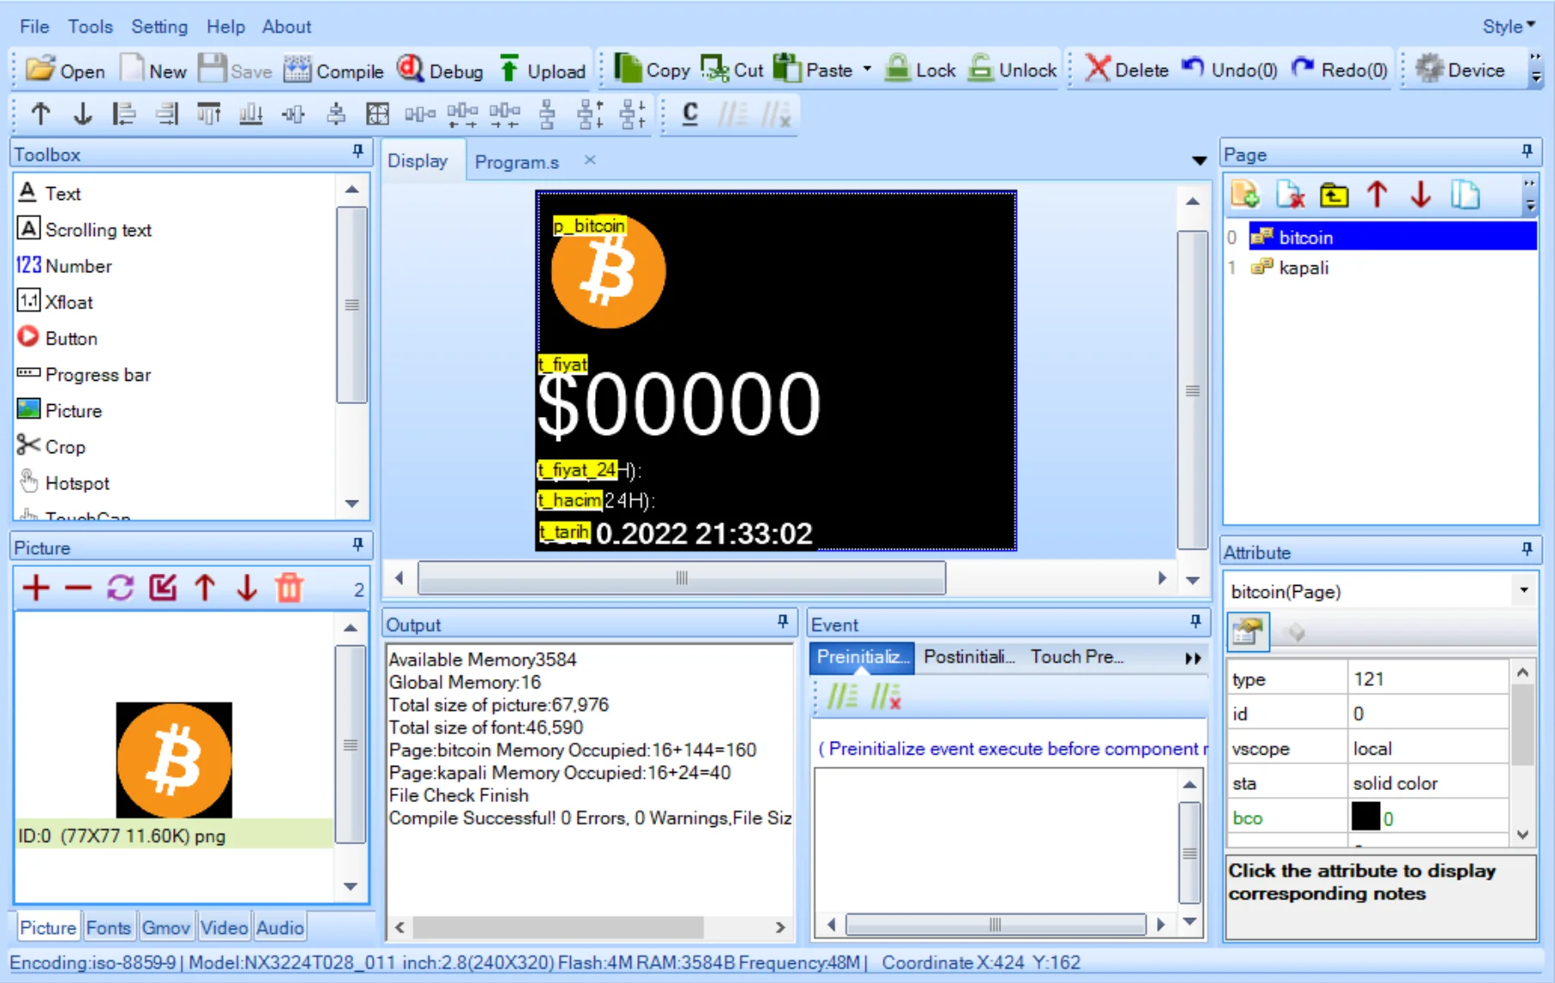Open the Display tab list dropdown arrow
1555x983 pixels.
[x=1199, y=161]
